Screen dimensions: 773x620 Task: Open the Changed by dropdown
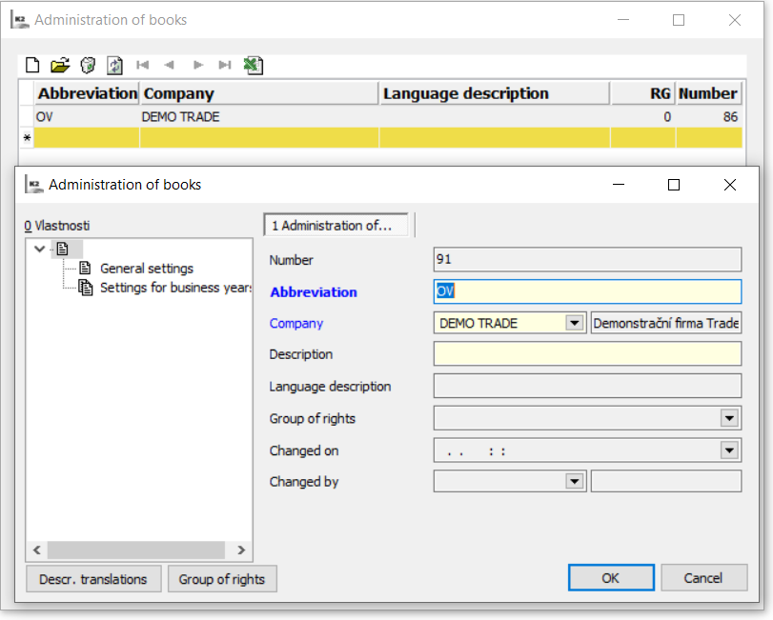574,482
